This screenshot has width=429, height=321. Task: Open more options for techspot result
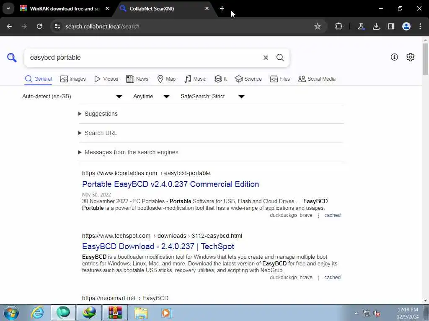[x=318, y=278]
